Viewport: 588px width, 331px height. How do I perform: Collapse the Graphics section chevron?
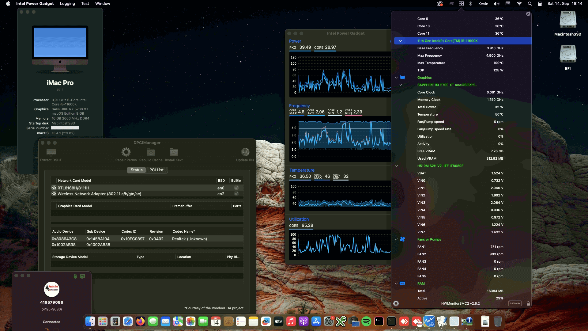[x=396, y=78]
